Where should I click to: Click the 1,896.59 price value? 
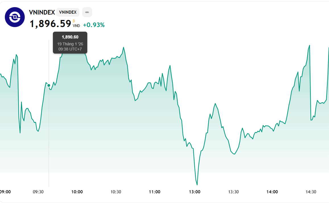[50, 24]
